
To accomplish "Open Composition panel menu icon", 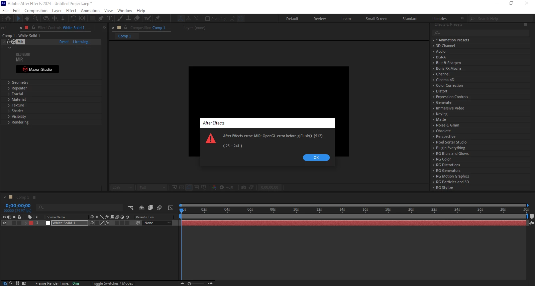I will coord(170,28).
